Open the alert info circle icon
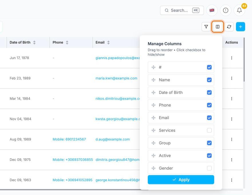This screenshot has width=252, height=195. point(226,10)
